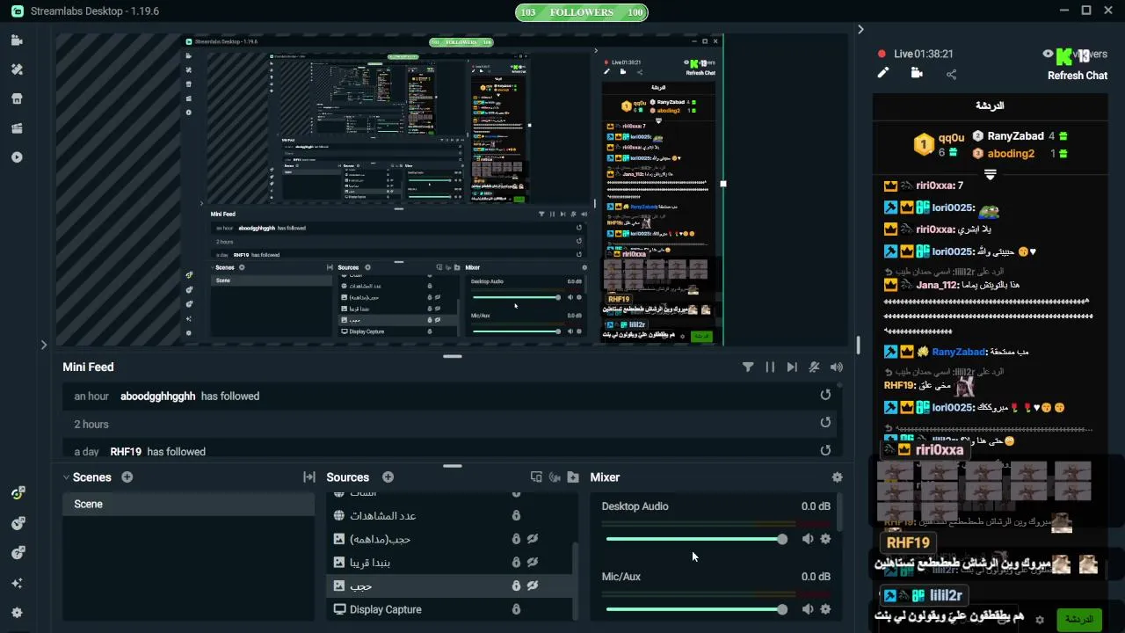Click green الدردشة chat button

click(x=1078, y=620)
